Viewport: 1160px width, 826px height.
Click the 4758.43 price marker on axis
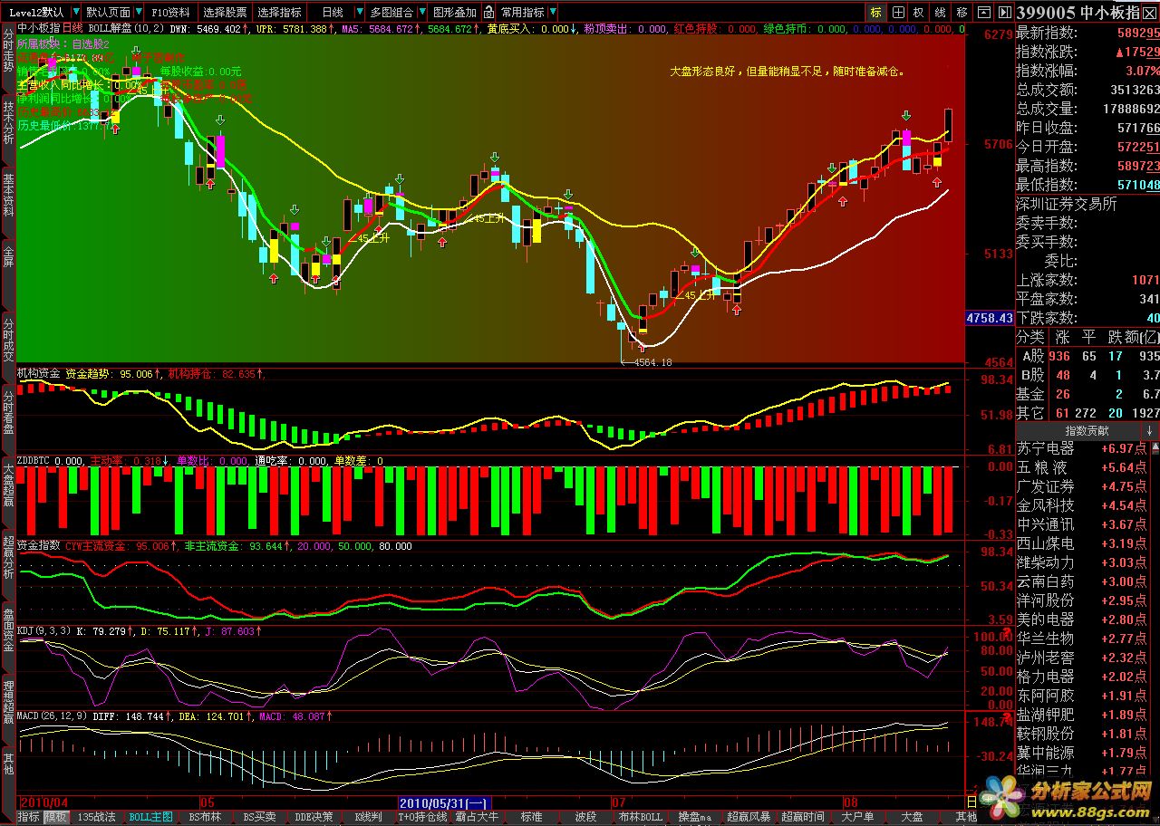pyautogui.click(x=990, y=318)
